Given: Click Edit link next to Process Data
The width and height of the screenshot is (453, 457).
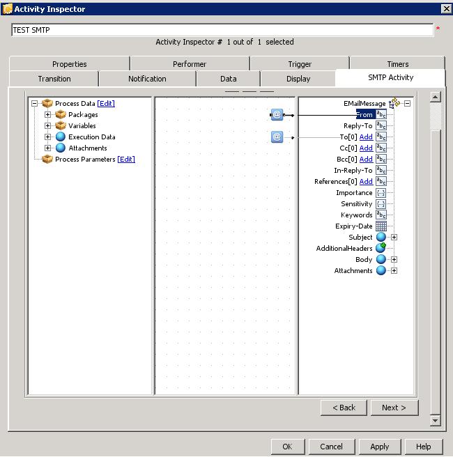Looking at the screenshot, I should point(106,104).
